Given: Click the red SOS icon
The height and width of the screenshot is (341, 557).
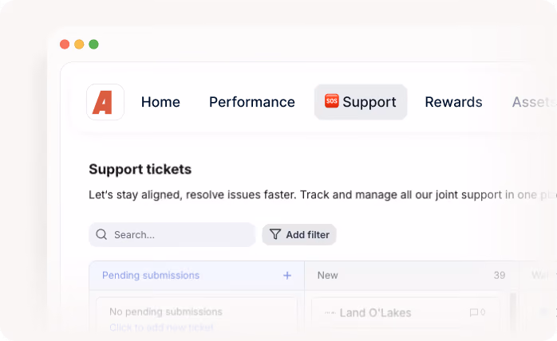Looking at the screenshot, I should tap(331, 101).
